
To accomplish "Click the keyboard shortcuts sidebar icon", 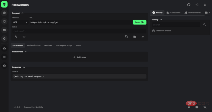I will coord(4,57).
